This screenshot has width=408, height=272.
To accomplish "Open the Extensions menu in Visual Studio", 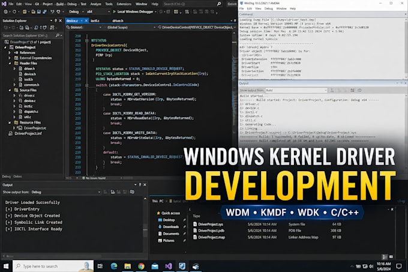I will [x=124, y=4].
